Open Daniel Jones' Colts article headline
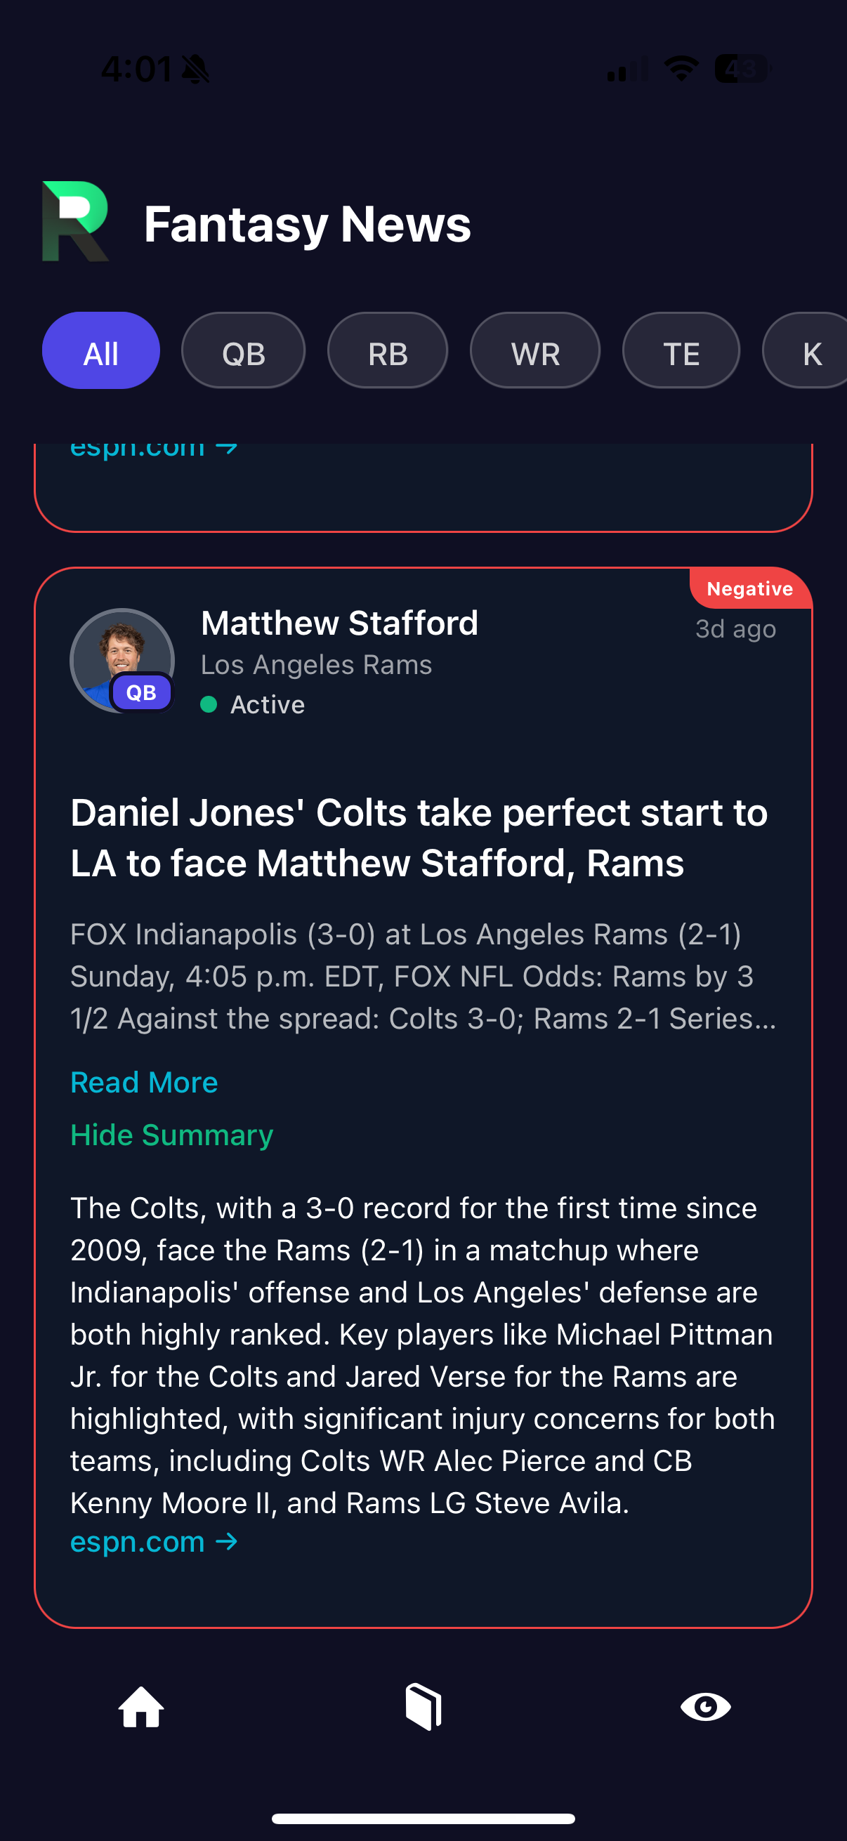Image resolution: width=847 pixels, height=1841 pixels. pos(419,838)
